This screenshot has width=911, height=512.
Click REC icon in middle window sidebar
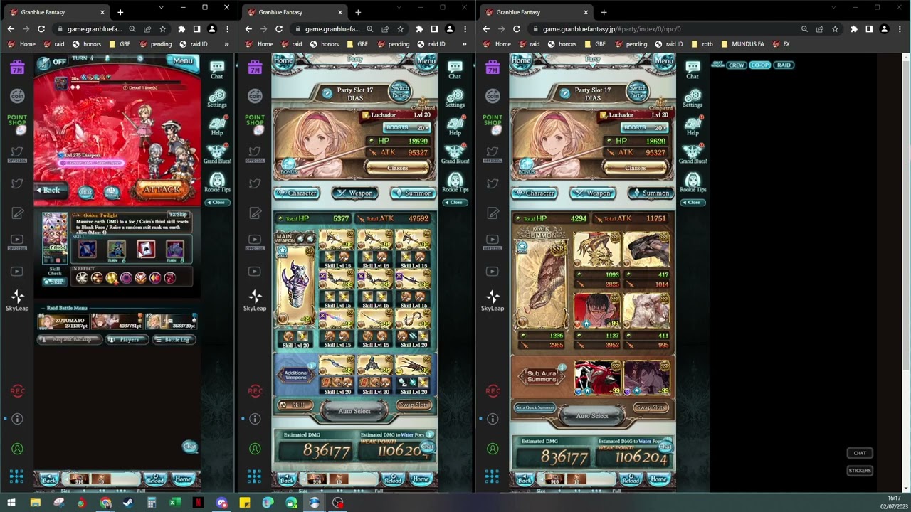pyautogui.click(x=255, y=391)
